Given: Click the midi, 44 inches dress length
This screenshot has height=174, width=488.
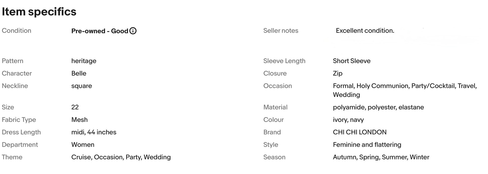Looking at the screenshot, I should (94, 132).
